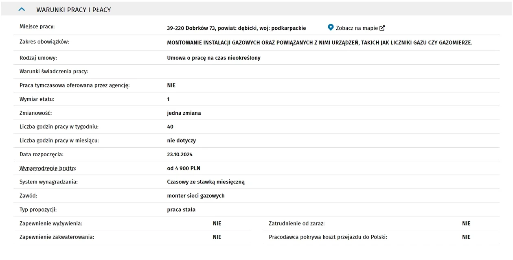Click the value jedna zmiana
The image size is (513, 260).
click(x=184, y=113)
